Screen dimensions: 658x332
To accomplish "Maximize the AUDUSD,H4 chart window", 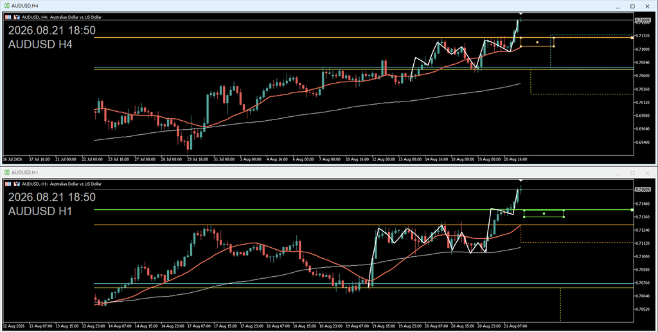I will 632,6.
